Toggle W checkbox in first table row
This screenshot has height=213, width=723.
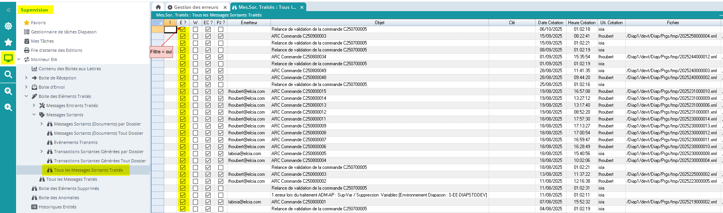(195, 29)
